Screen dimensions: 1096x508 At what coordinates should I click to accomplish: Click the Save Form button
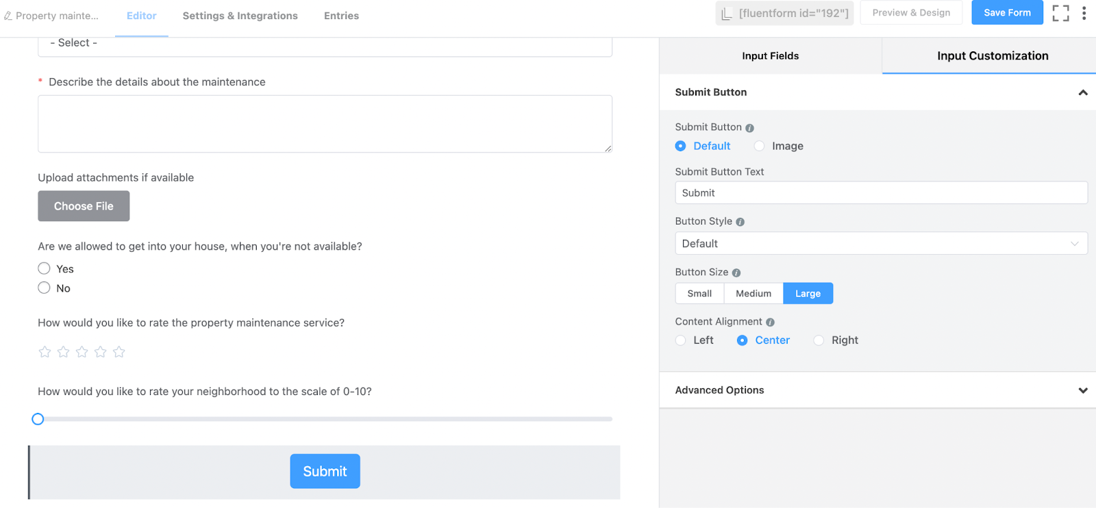[1007, 13]
